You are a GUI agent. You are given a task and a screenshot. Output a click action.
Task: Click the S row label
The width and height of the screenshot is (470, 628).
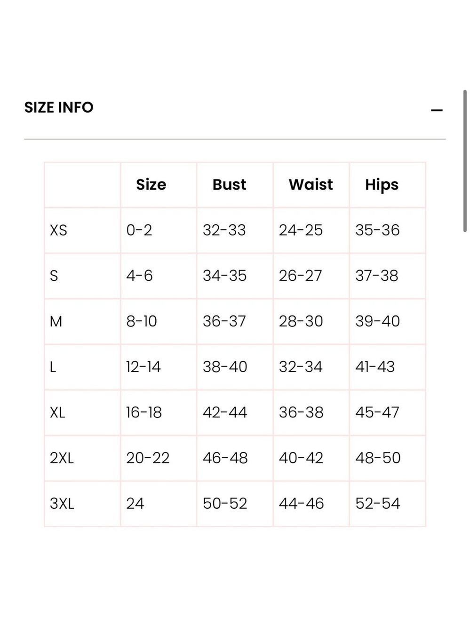click(x=54, y=276)
